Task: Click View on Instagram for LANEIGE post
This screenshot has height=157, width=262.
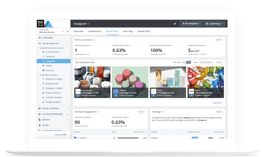Action: click(x=126, y=95)
